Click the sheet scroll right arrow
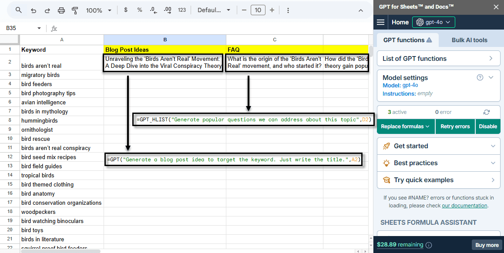This screenshot has width=504, height=253. pos(366,251)
